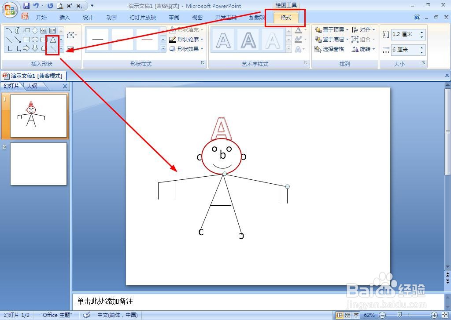
Task: Select the rectangle shape tool
Action: click(26, 40)
